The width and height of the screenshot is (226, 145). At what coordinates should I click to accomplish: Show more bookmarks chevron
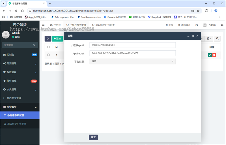(x=219, y=17)
